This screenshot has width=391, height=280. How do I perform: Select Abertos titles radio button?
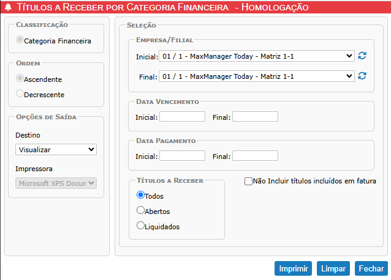(x=140, y=210)
